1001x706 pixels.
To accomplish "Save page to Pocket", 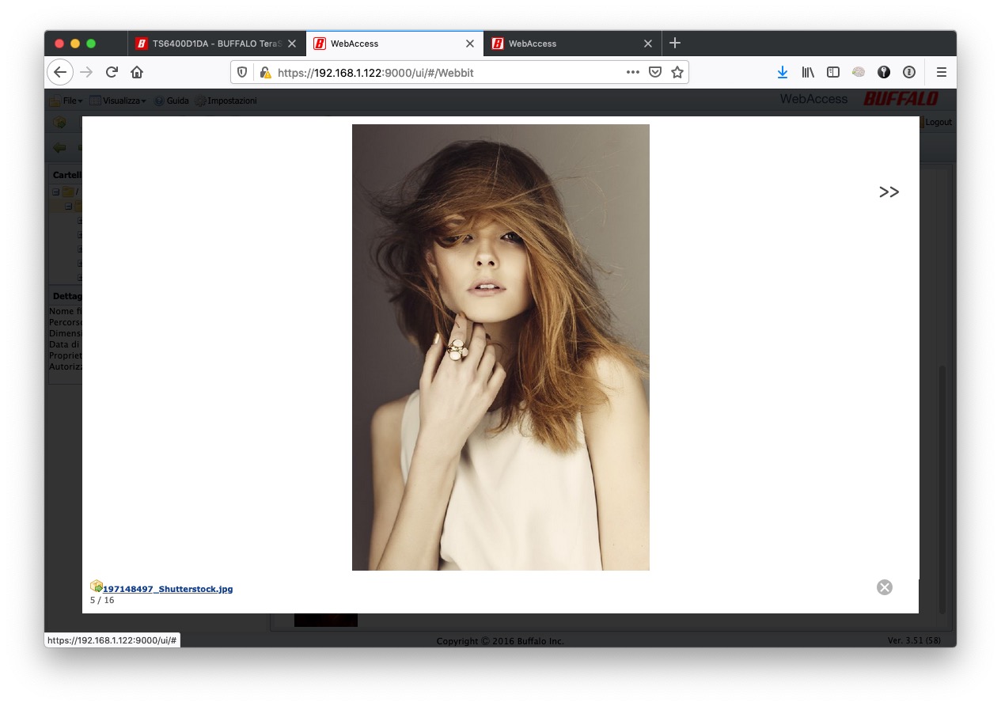I will pos(655,72).
